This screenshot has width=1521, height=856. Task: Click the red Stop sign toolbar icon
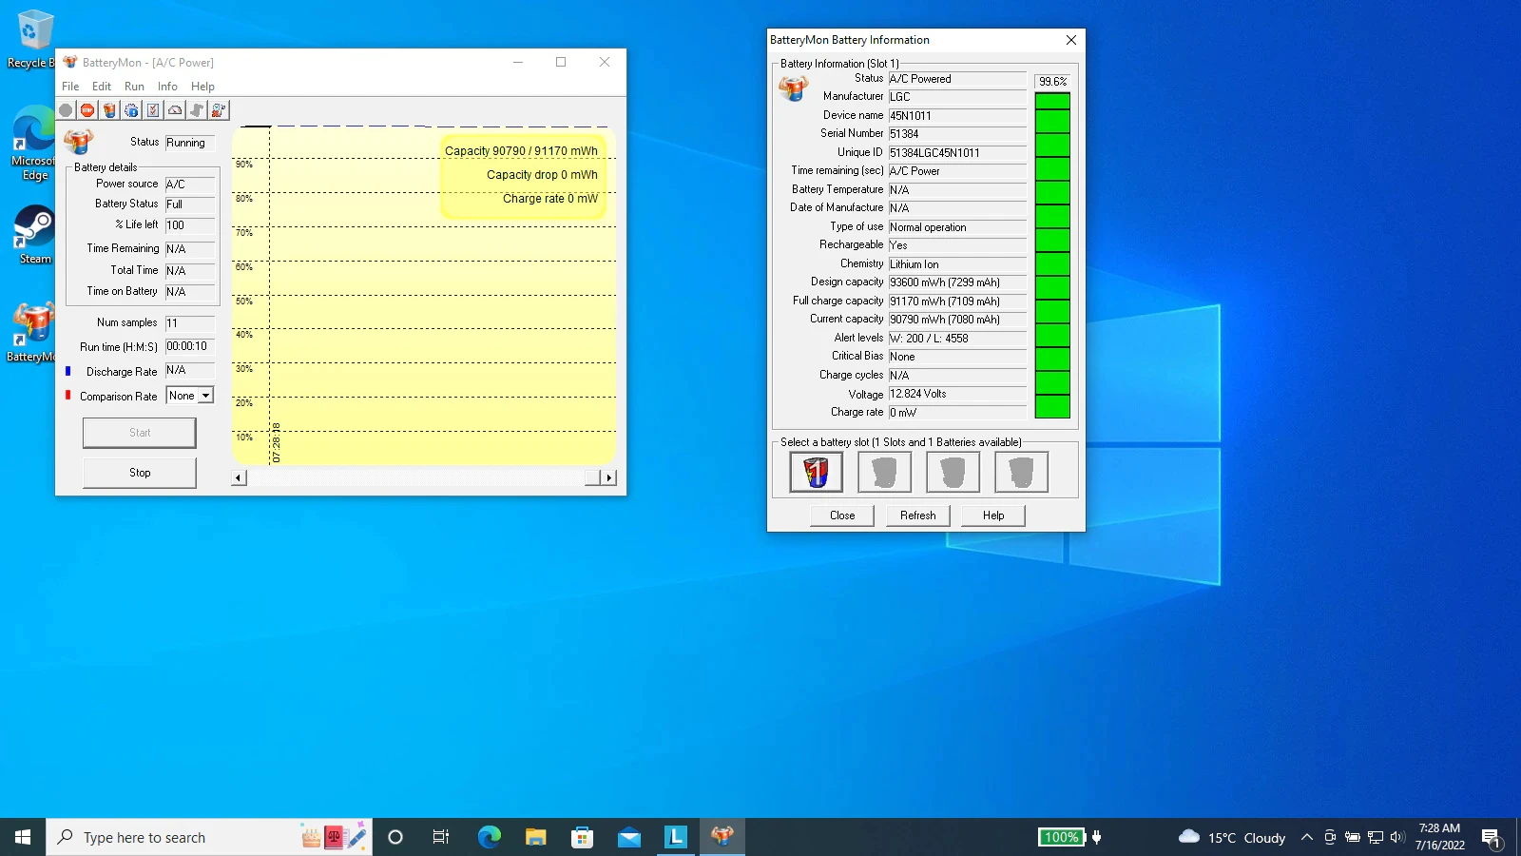point(87,110)
